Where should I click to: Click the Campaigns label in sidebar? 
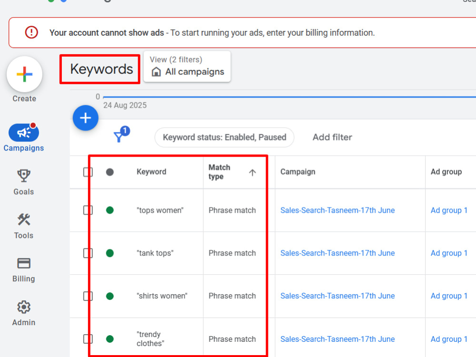point(24,148)
